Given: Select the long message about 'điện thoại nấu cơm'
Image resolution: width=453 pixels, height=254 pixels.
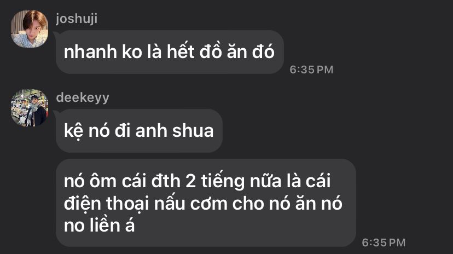Looking at the screenshot, I should point(206,203).
